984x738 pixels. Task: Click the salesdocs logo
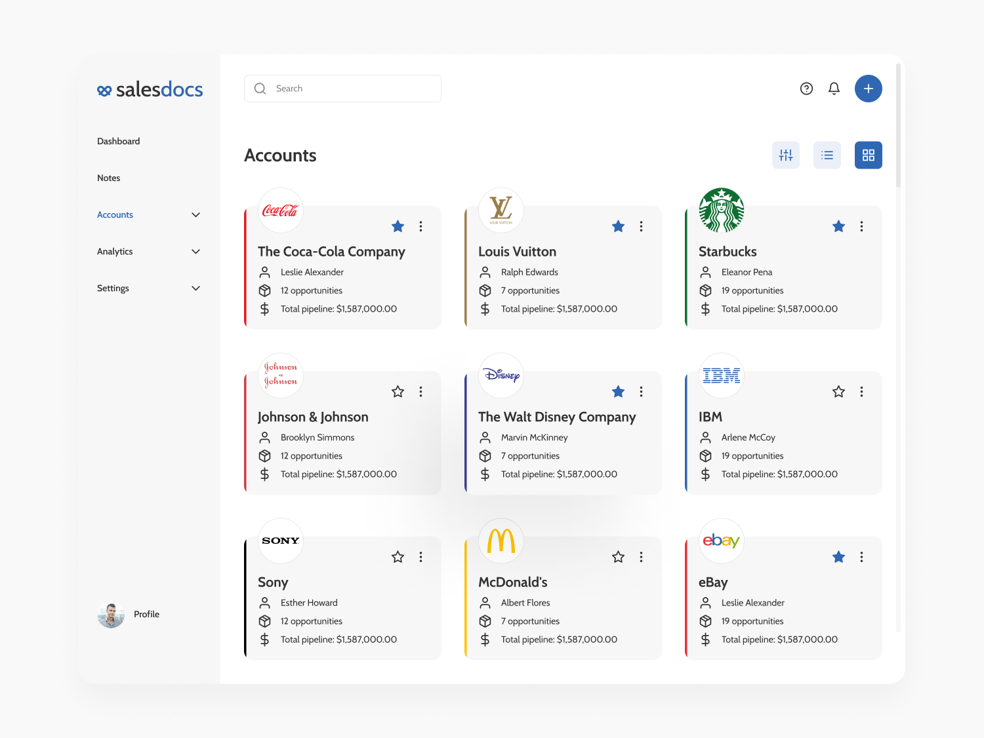pyautogui.click(x=150, y=89)
